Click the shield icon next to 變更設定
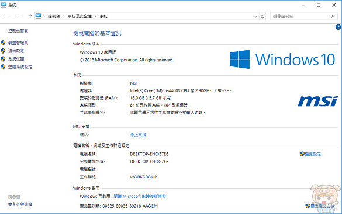342x214 pixels. pos(302,154)
